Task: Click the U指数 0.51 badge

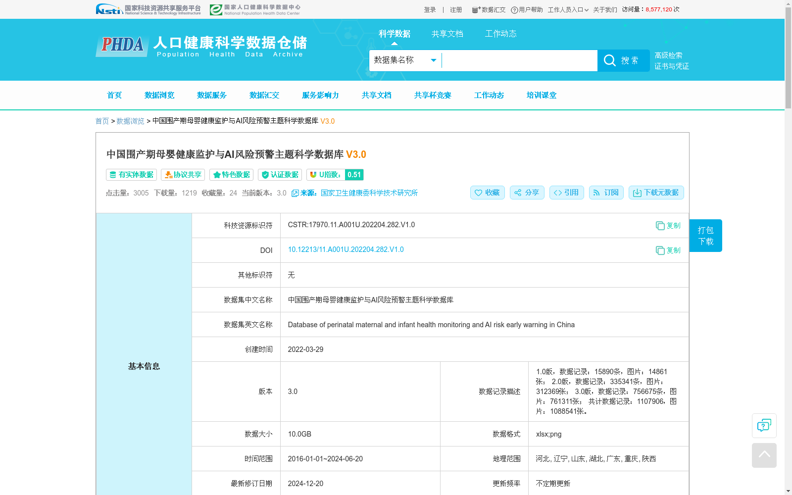Action: tap(335, 175)
